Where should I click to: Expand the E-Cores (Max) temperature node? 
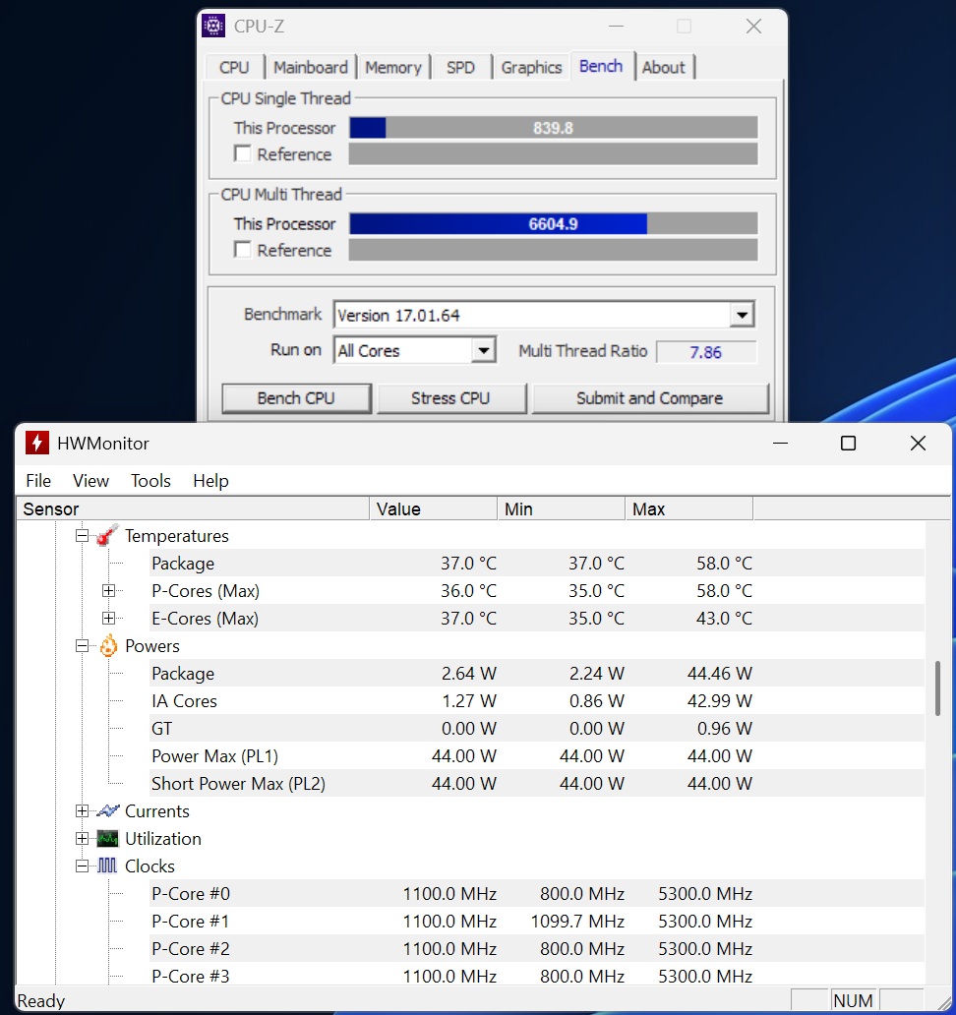click(x=109, y=619)
